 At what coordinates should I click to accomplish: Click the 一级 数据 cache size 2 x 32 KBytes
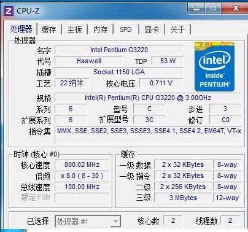[x=183, y=164]
